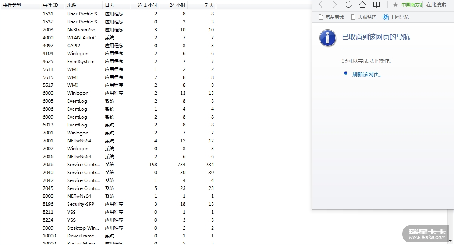Open the 上网导航 bookmark
Screen dimensions: 454x245
tap(395, 17)
